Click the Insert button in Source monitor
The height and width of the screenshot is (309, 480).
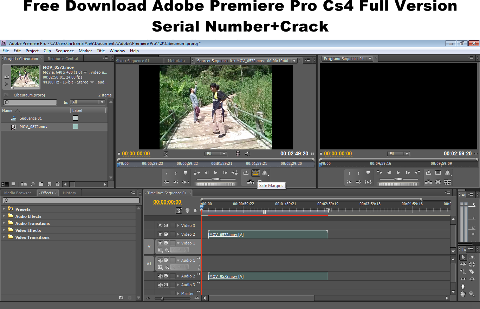[x=250, y=182]
